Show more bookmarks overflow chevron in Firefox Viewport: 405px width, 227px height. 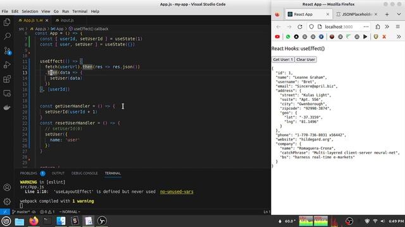tap(399, 37)
